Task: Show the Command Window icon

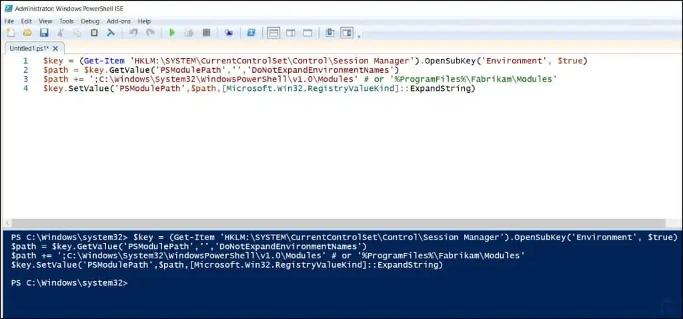Action: point(330,33)
